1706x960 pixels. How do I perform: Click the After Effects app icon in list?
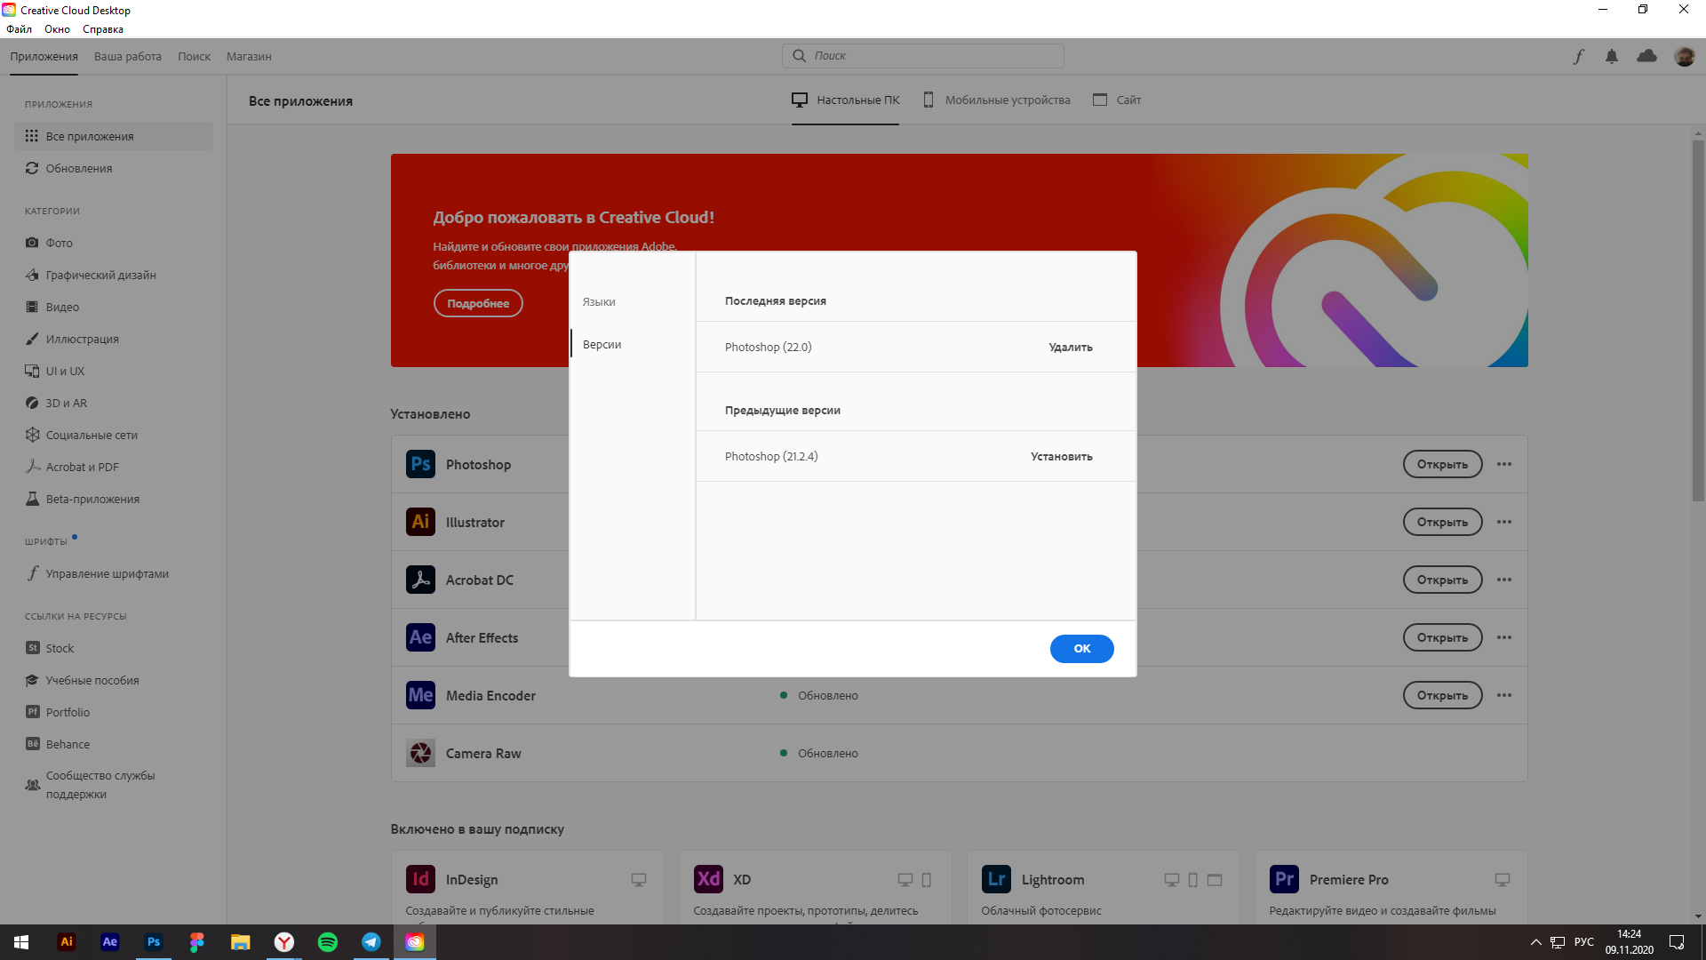pos(420,637)
